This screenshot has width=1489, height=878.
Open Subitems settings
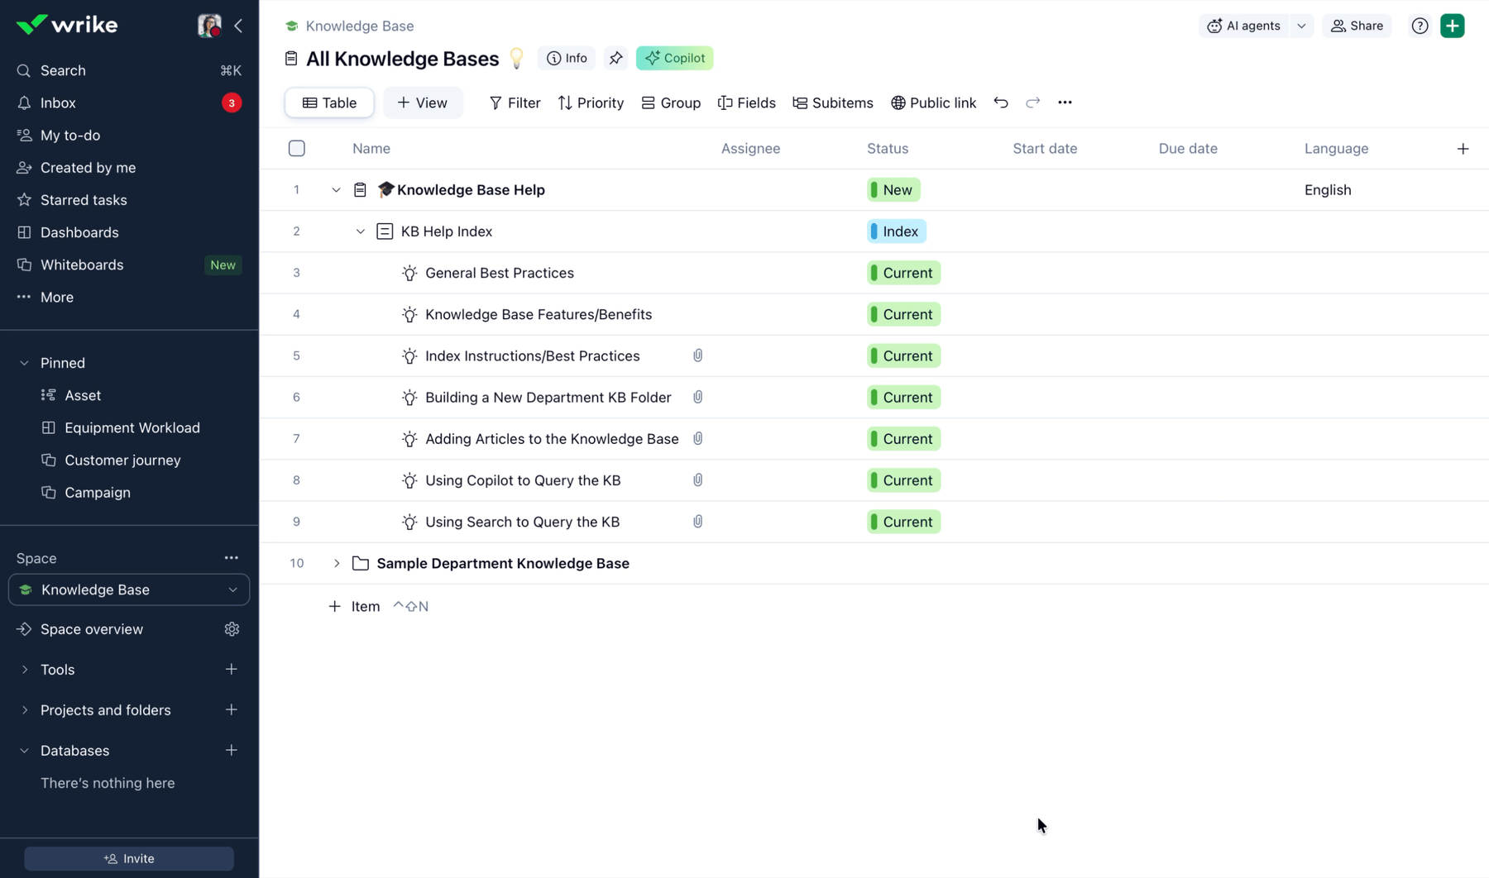point(832,103)
